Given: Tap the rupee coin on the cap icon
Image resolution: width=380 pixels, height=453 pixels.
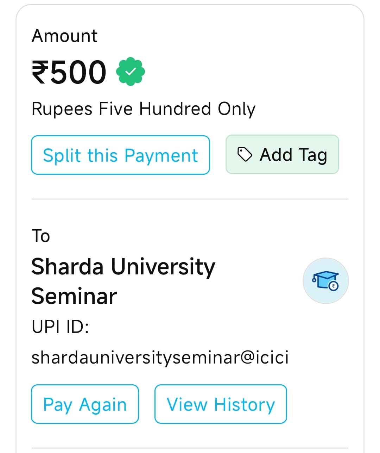Looking at the screenshot, I should (x=334, y=286).
